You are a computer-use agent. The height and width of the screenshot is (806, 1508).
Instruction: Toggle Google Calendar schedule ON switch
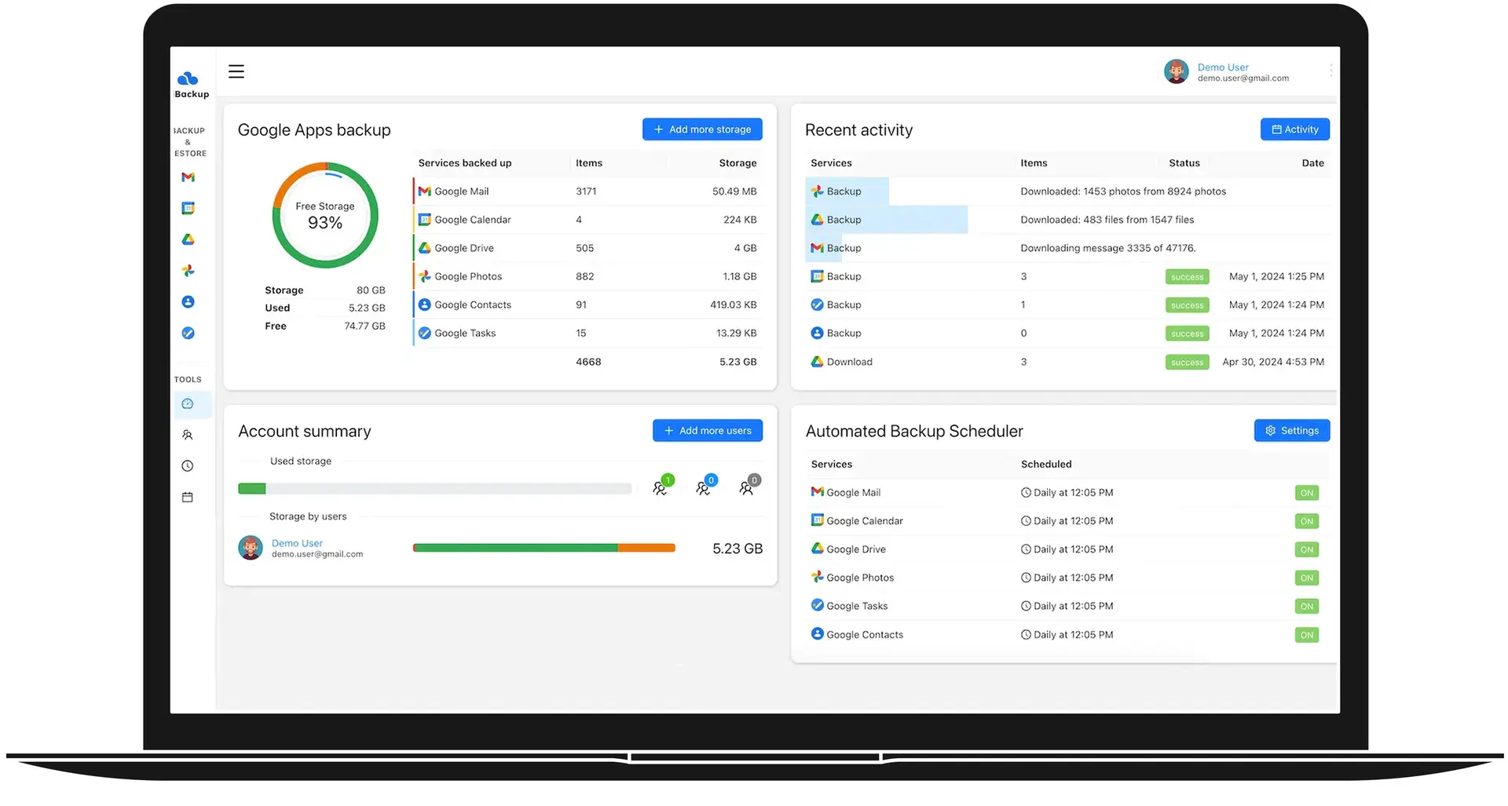pyautogui.click(x=1306, y=521)
